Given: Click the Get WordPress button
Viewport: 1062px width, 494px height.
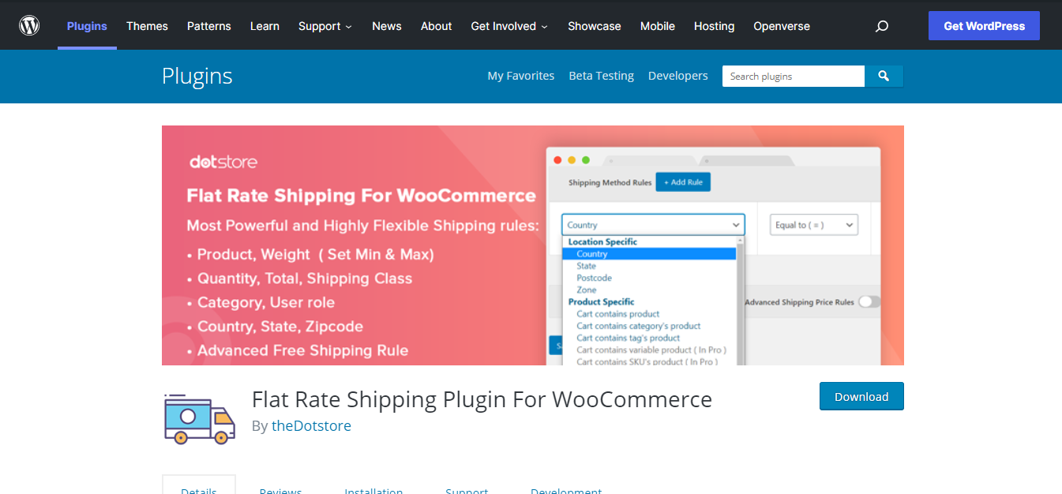Looking at the screenshot, I should 984,26.
